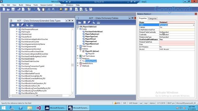198x111 pixels.
Task: Click the Windows Start button
Action: 3,108
